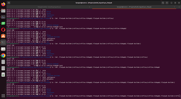Switch to the flatpak-builder Installing haysell-pos tab

49,7
